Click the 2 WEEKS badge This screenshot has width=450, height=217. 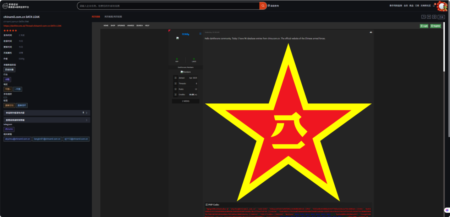[x=186, y=101]
